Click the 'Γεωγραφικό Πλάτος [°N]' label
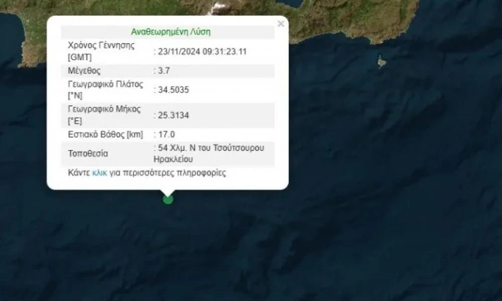 click(105, 90)
